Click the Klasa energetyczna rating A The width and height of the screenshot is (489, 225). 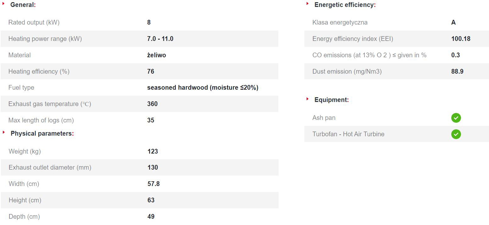[453, 22]
